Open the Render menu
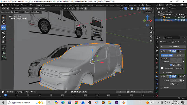 click(x=17, y=5)
